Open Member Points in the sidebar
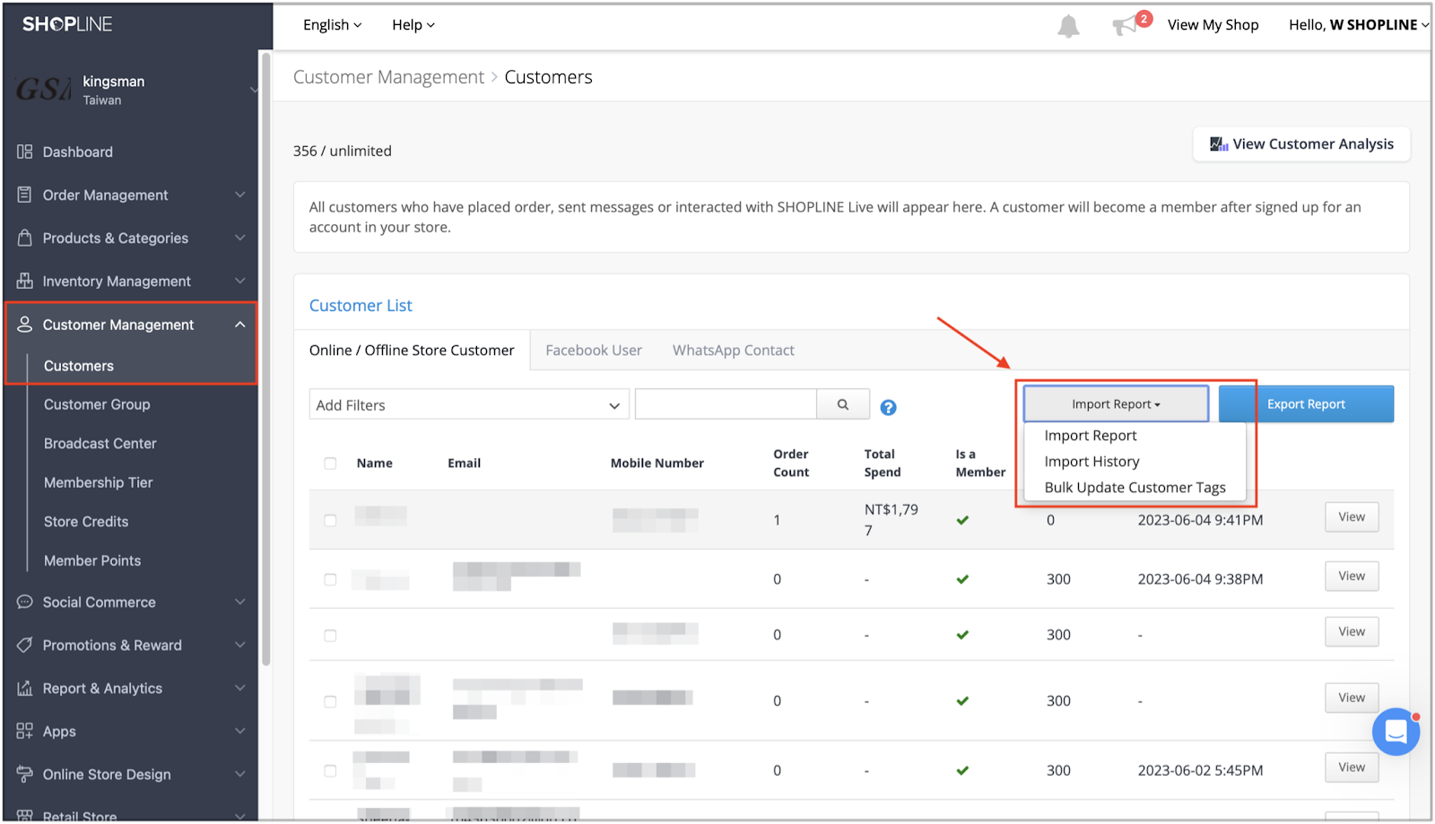The image size is (1435, 824). (92, 560)
